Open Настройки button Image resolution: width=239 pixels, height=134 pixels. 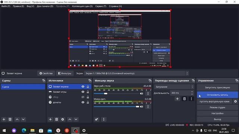click(x=217, y=113)
